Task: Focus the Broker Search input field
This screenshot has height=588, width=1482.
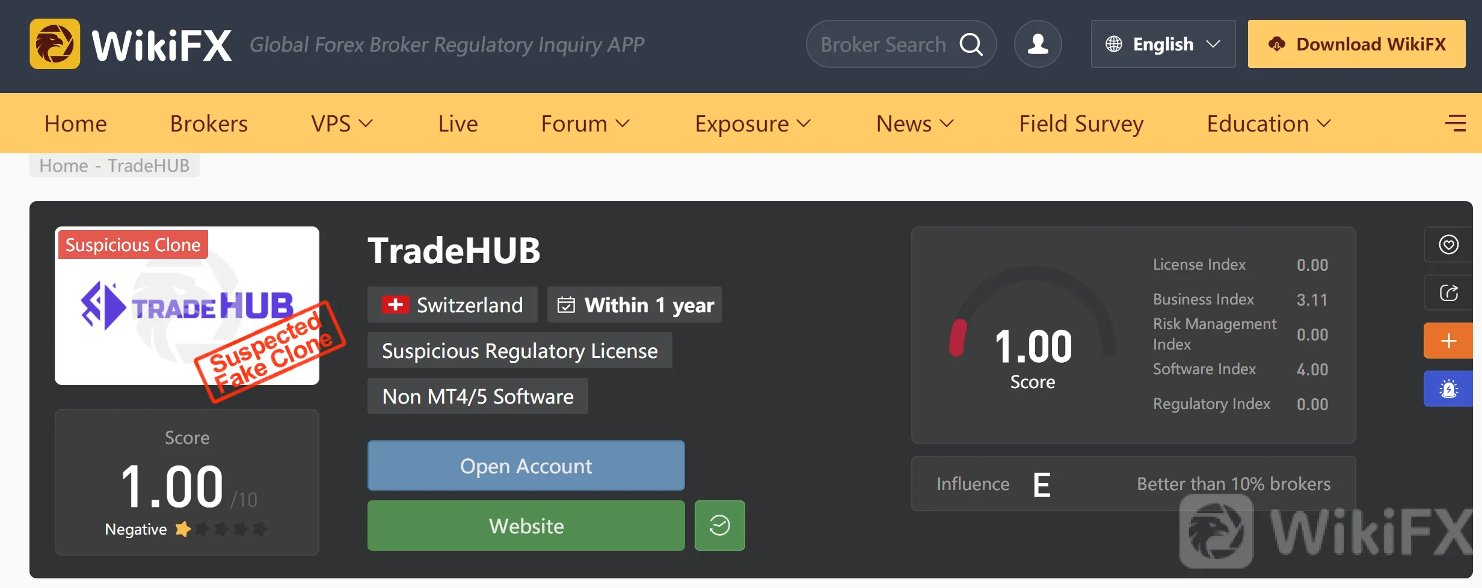Action: click(883, 44)
